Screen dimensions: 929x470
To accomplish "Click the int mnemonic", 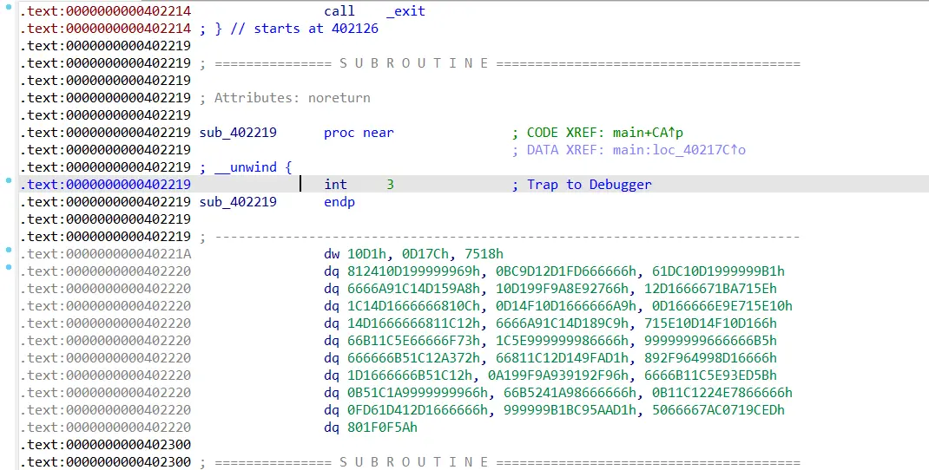I will point(335,185).
